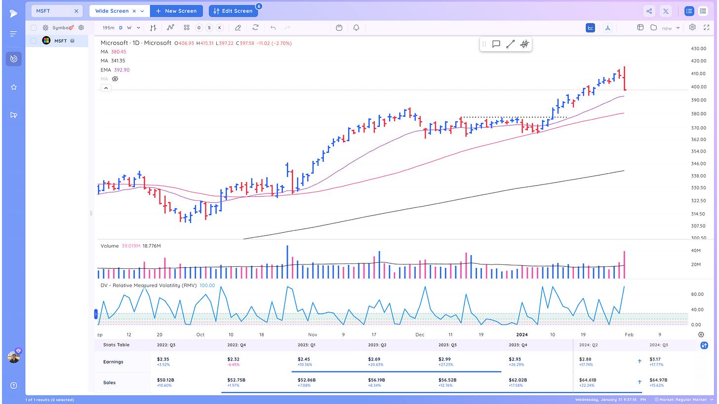Open the flag icon in the left sidebar
Screen dimensions: 719x404
(14, 115)
